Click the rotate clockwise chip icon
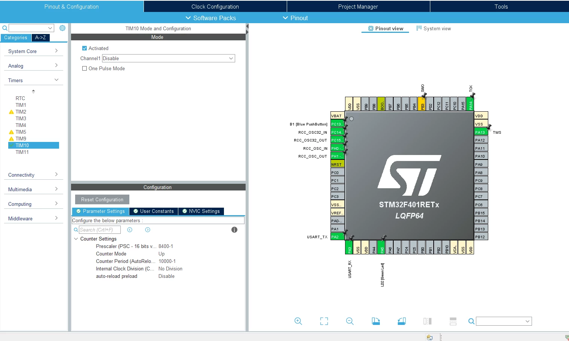This screenshot has width=569, height=341. [376, 321]
